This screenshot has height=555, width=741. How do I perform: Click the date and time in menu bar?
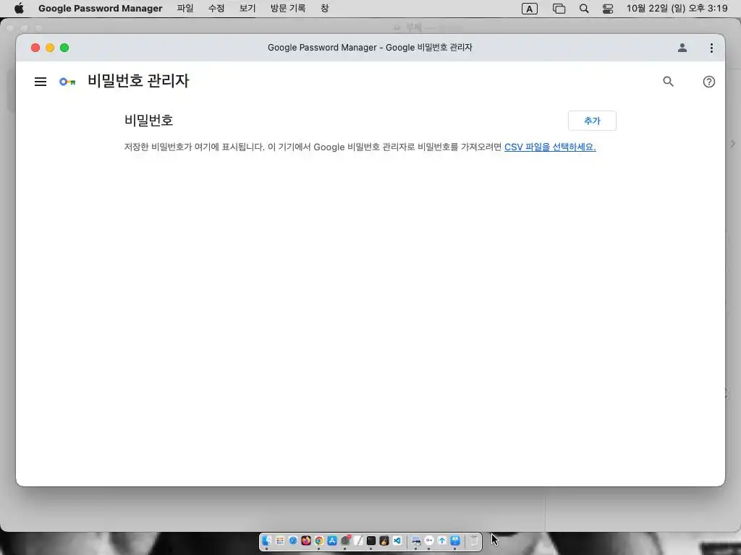point(677,9)
